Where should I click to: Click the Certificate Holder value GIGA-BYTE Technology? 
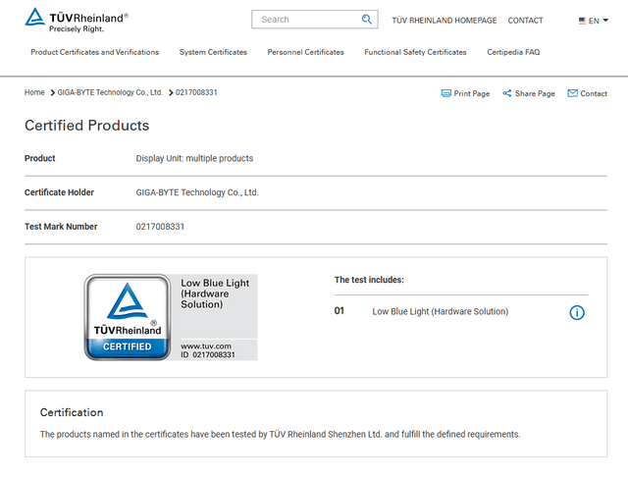point(197,192)
